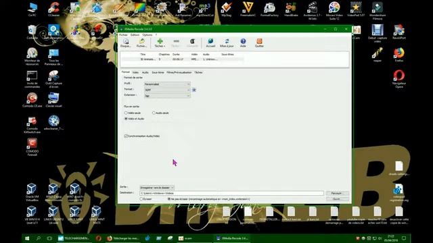Switch to Filtres/Prévisualisation tab
The height and width of the screenshot is (243, 433).
[179, 72]
